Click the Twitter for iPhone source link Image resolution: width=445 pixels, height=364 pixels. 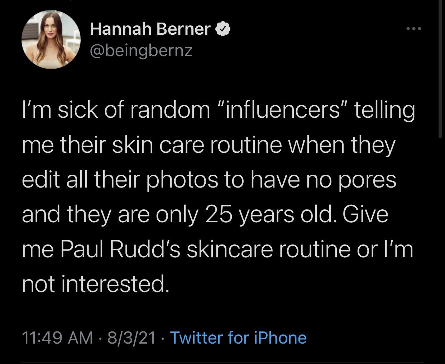click(238, 338)
